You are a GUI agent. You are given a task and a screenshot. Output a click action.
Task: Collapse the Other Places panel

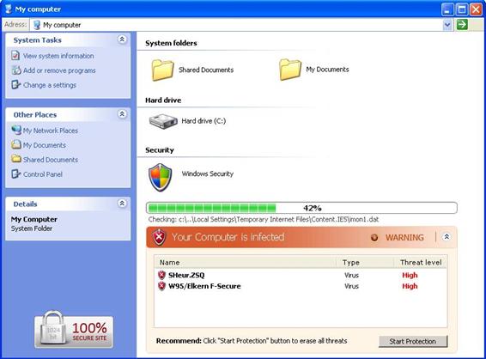coord(122,114)
